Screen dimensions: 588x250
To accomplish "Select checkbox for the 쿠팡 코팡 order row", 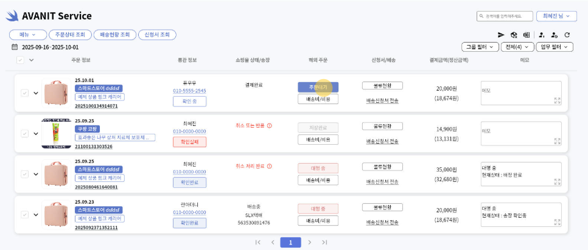I will pos(24,133).
